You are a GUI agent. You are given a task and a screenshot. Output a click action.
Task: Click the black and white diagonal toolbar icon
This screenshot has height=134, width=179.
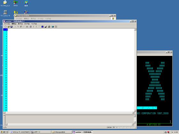coord(45,27)
